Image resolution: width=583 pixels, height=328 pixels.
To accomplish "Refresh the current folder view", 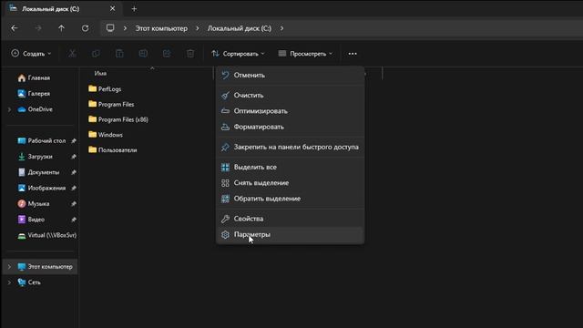I will pyautogui.click(x=85, y=28).
